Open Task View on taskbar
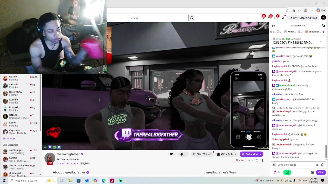Image resolution: width=328 pixels, height=184 pixels. coord(61,181)
